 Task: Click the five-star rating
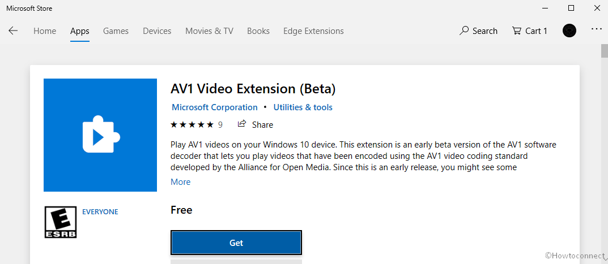coord(192,124)
